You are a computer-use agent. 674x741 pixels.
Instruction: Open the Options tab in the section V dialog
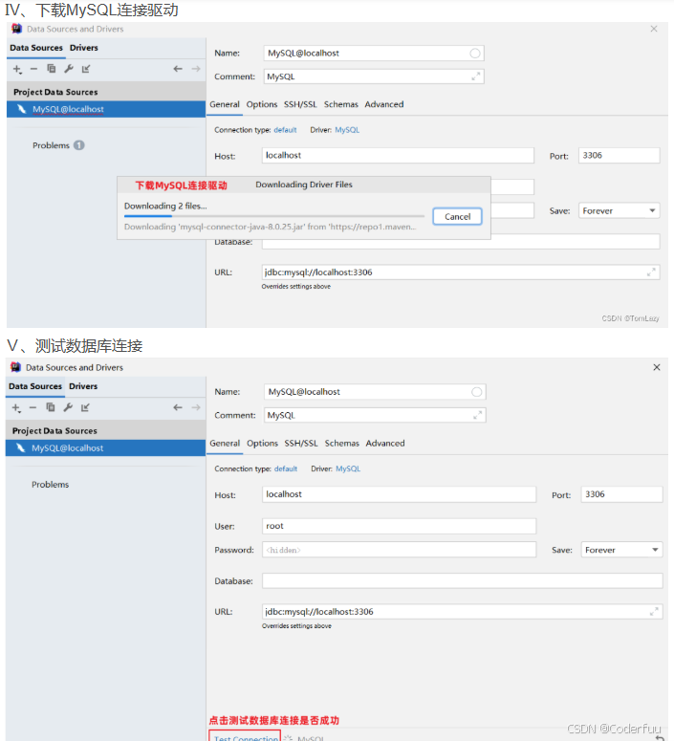(262, 444)
